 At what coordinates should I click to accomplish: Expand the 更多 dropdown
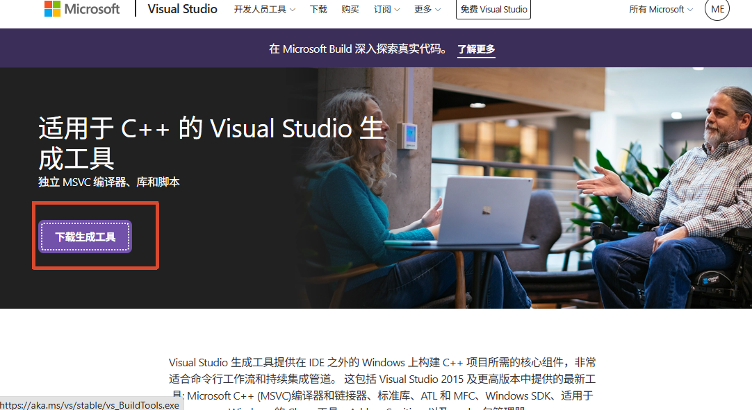click(427, 10)
